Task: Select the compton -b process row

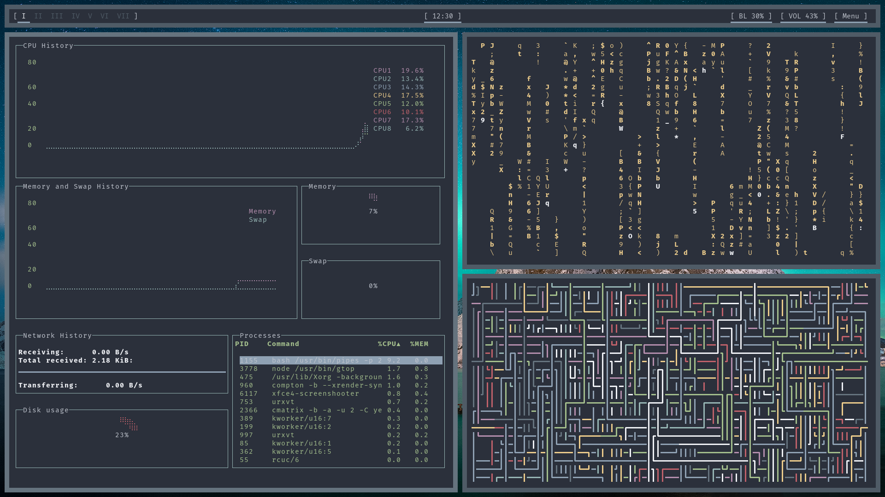Action: [341, 385]
